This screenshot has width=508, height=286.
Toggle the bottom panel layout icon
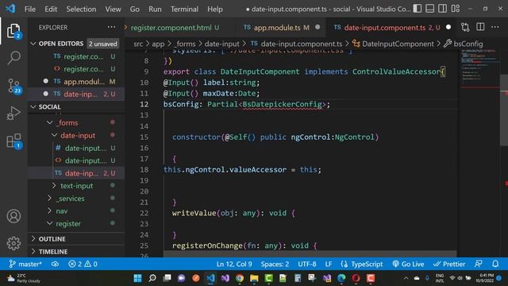click(x=430, y=9)
